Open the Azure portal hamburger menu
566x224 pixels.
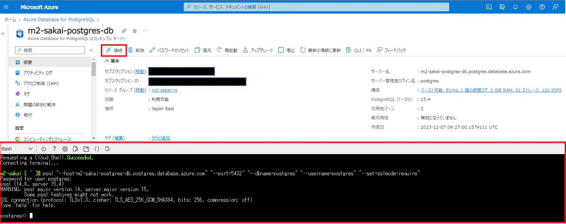click(x=6, y=7)
